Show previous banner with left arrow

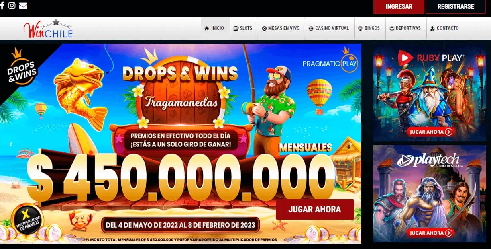(11, 144)
